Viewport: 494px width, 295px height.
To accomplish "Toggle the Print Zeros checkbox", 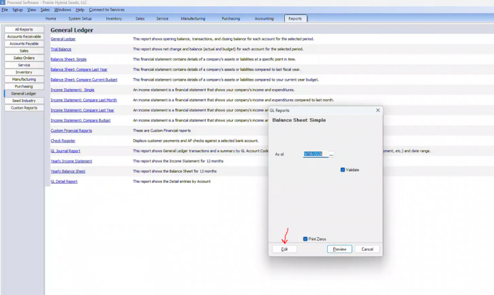I will pyautogui.click(x=305, y=239).
